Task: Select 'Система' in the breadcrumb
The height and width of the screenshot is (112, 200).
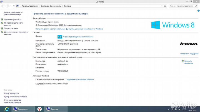Action: [67, 6]
